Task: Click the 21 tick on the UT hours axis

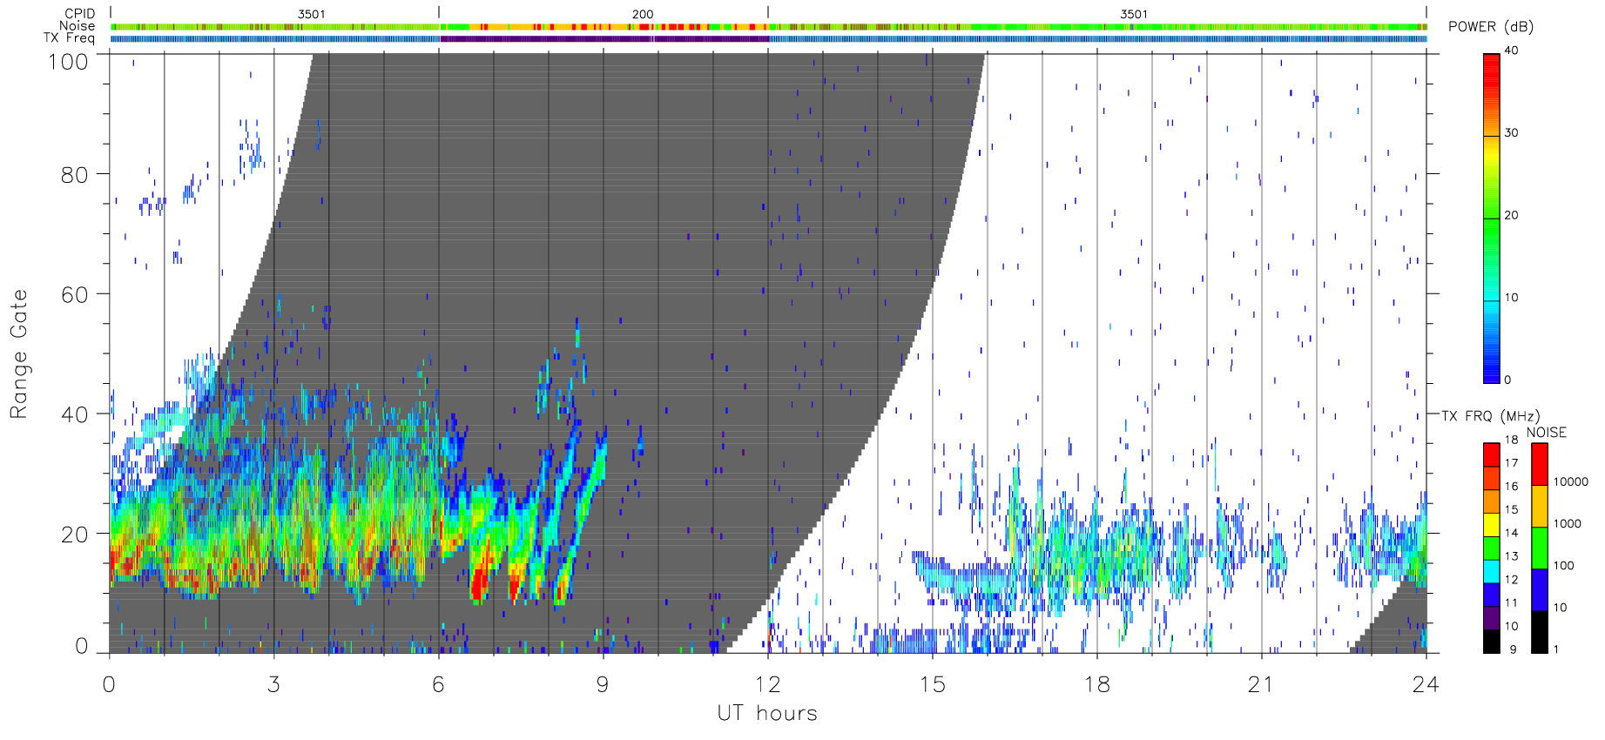Action: 1261,685
